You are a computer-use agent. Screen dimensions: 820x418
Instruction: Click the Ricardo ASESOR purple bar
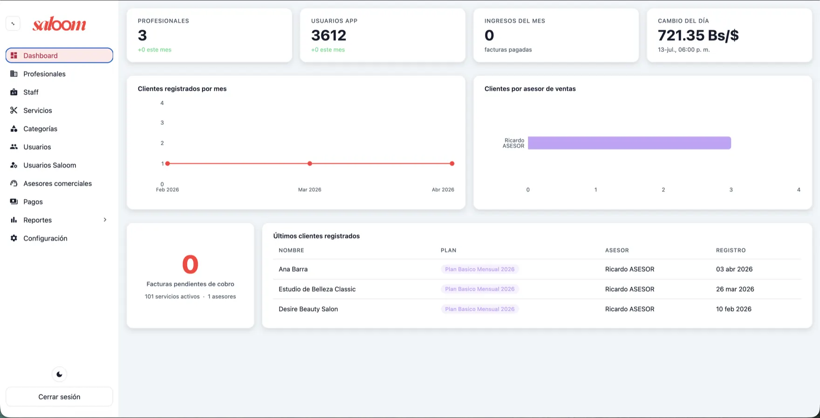[x=629, y=143]
